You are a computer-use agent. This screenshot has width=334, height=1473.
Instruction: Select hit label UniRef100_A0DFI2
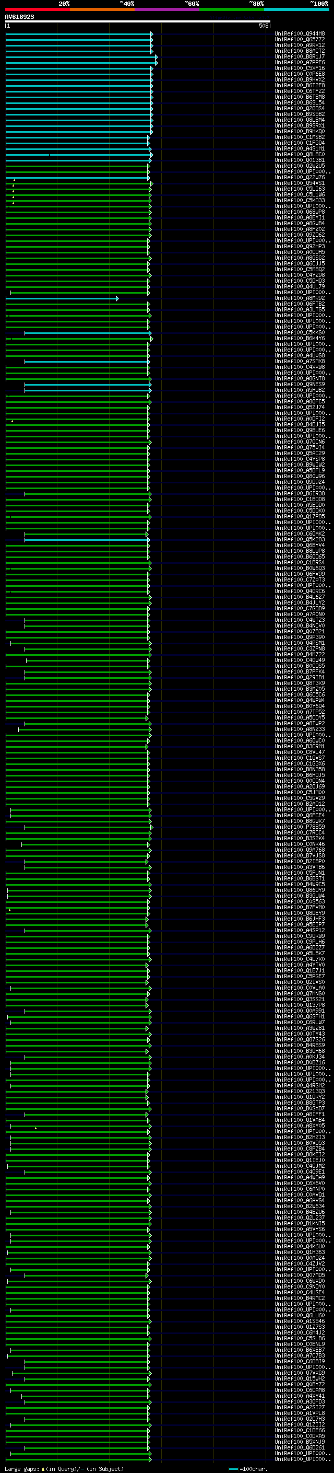coord(300,419)
